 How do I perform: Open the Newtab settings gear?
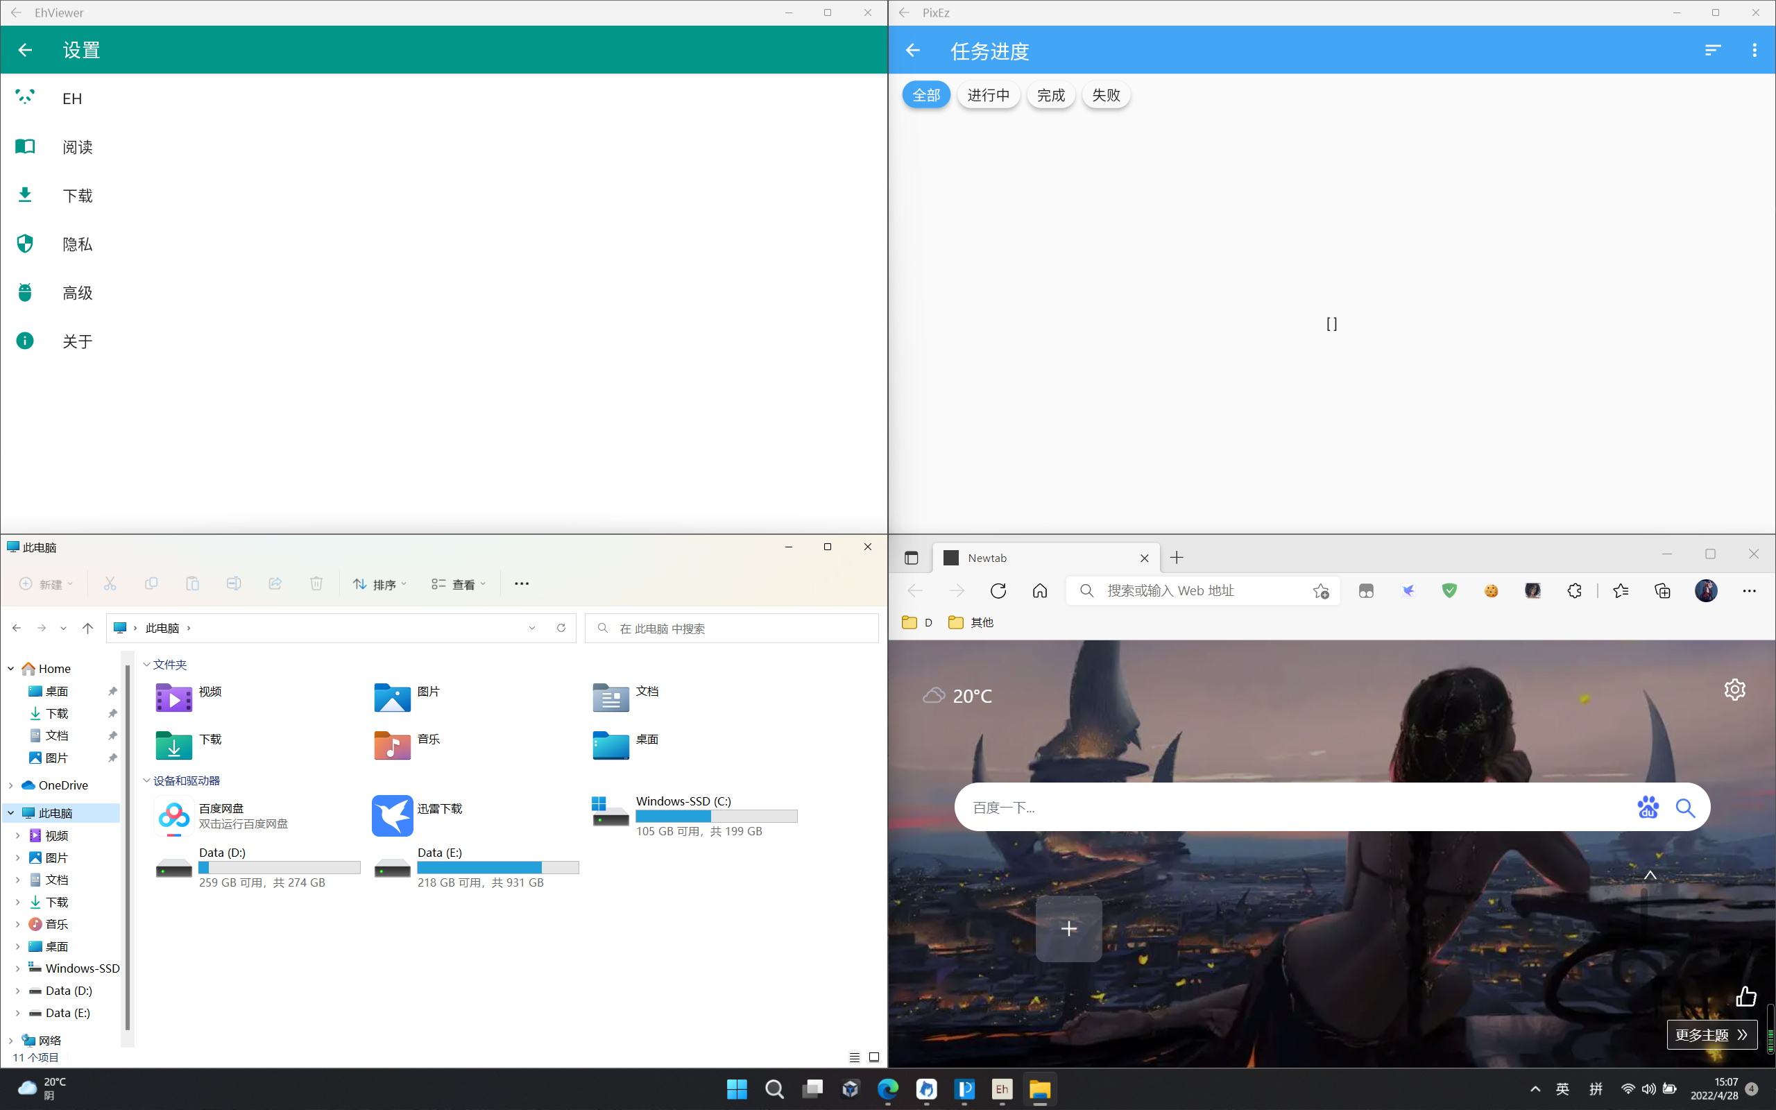pyautogui.click(x=1735, y=690)
